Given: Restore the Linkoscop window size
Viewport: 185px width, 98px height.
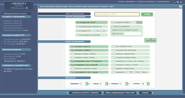Looking at the screenshot, I should [x=178, y=2].
